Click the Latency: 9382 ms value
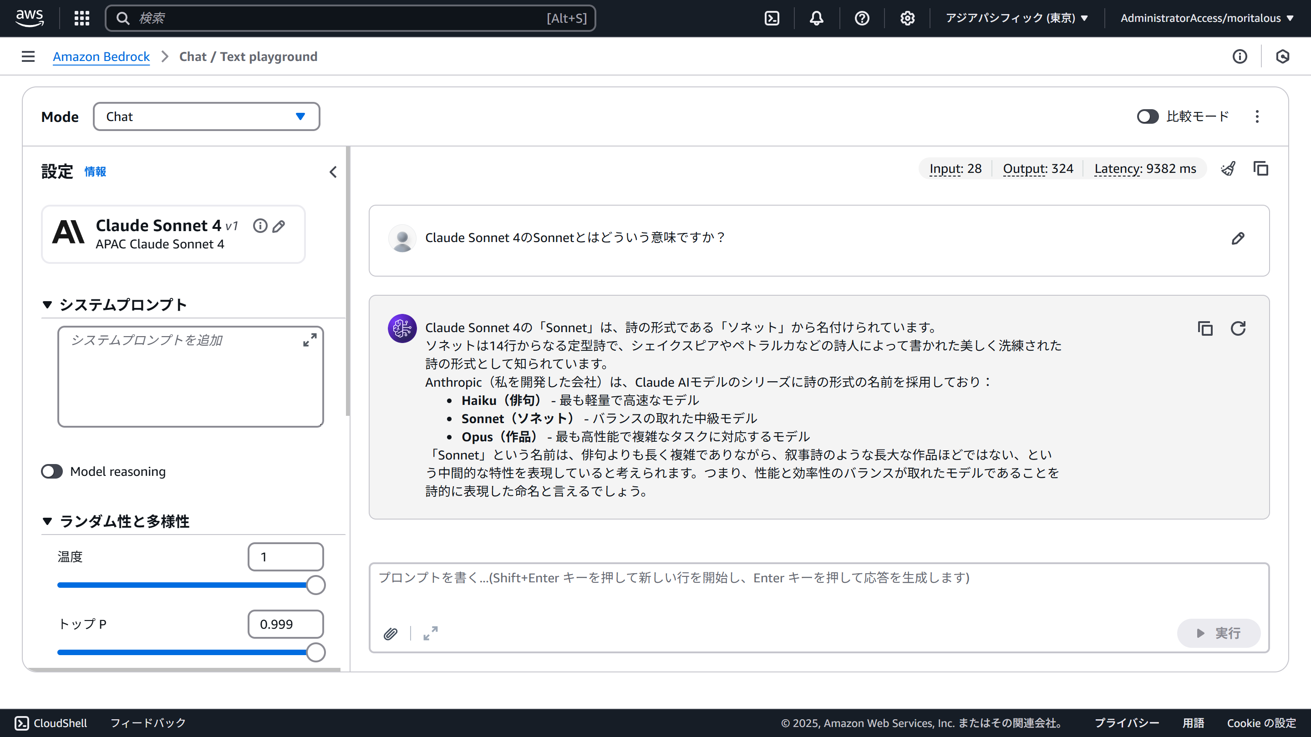Image resolution: width=1311 pixels, height=737 pixels. (x=1145, y=168)
